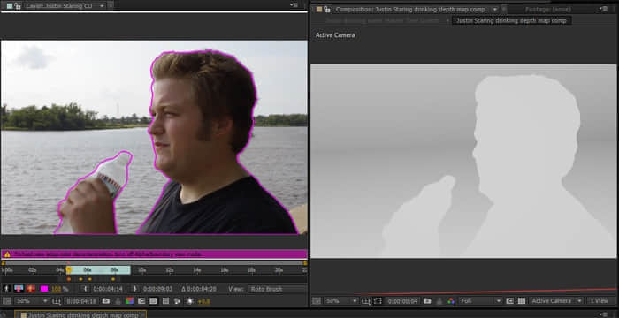
Task: Toggle the alpha view icon in Roto Brush controls
Action: tap(6, 289)
